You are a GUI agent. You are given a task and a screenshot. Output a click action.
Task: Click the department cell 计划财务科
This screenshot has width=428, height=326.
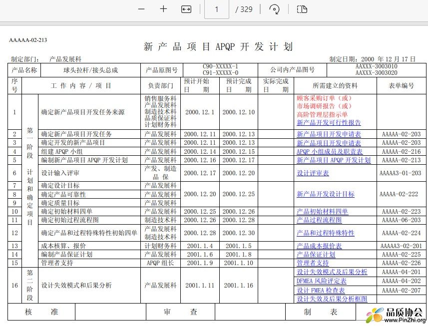[x=160, y=246]
